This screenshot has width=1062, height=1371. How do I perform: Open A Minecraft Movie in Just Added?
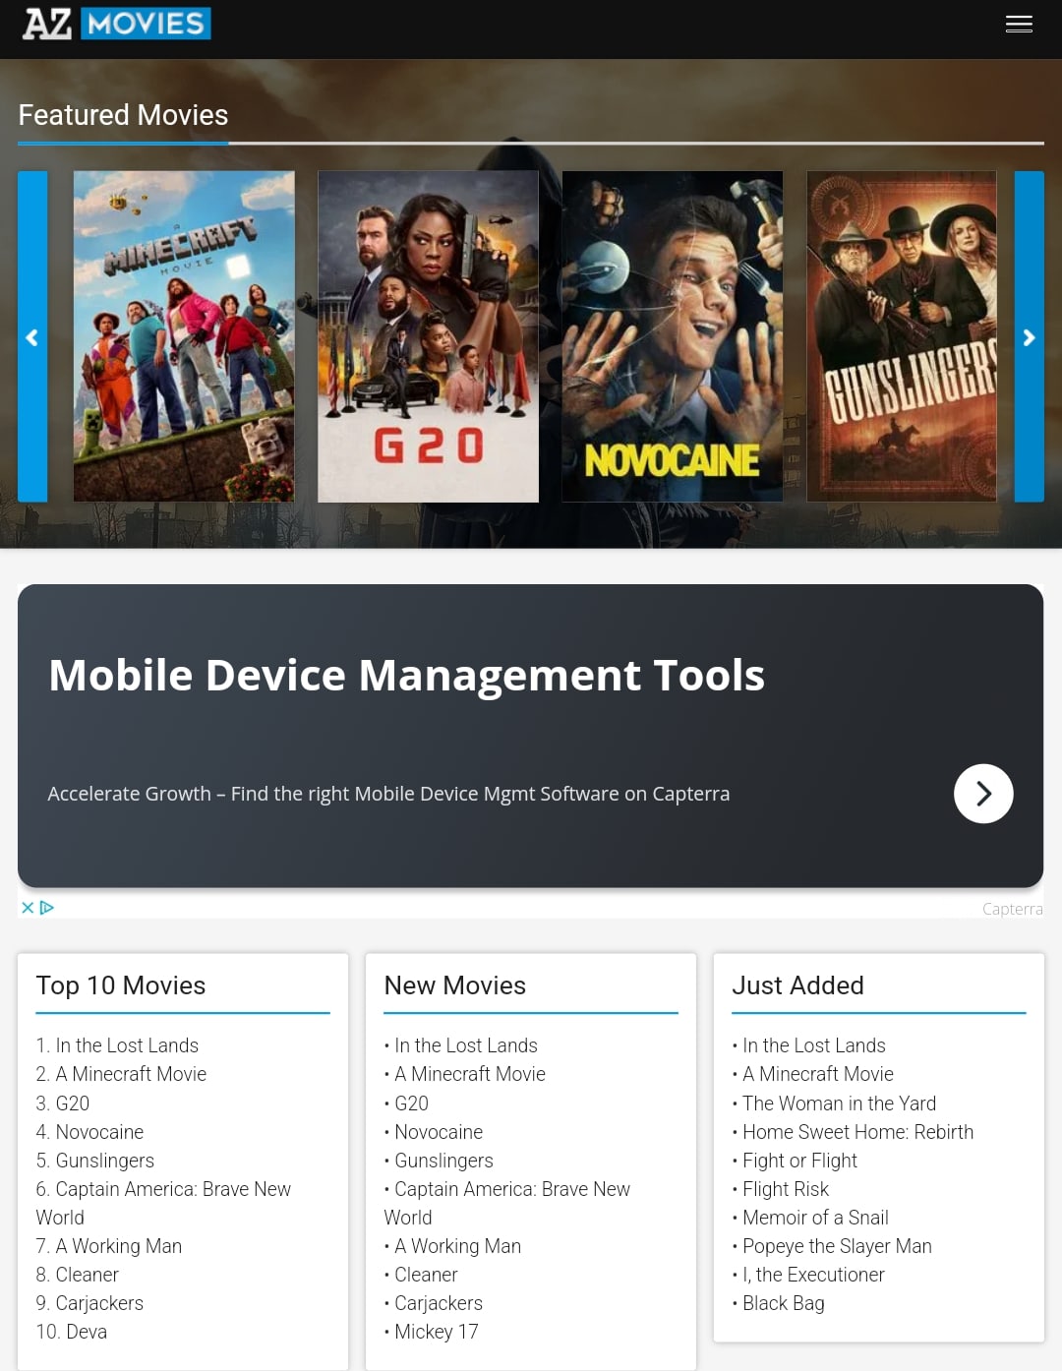(818, 1074)
